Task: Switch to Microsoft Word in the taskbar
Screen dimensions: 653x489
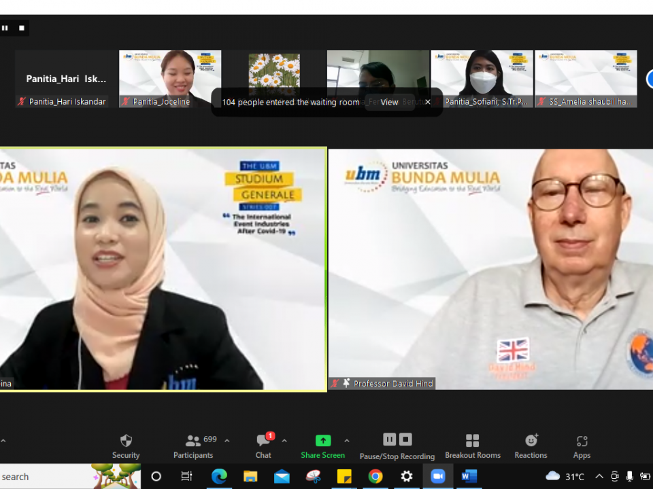Action: point(469,477)
